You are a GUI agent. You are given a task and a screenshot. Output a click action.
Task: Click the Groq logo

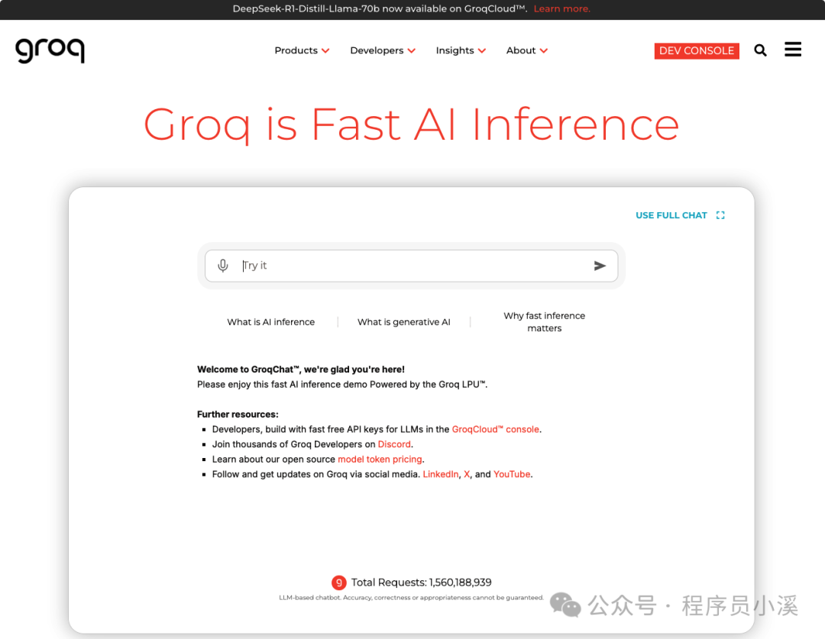[x=49, y=50]
